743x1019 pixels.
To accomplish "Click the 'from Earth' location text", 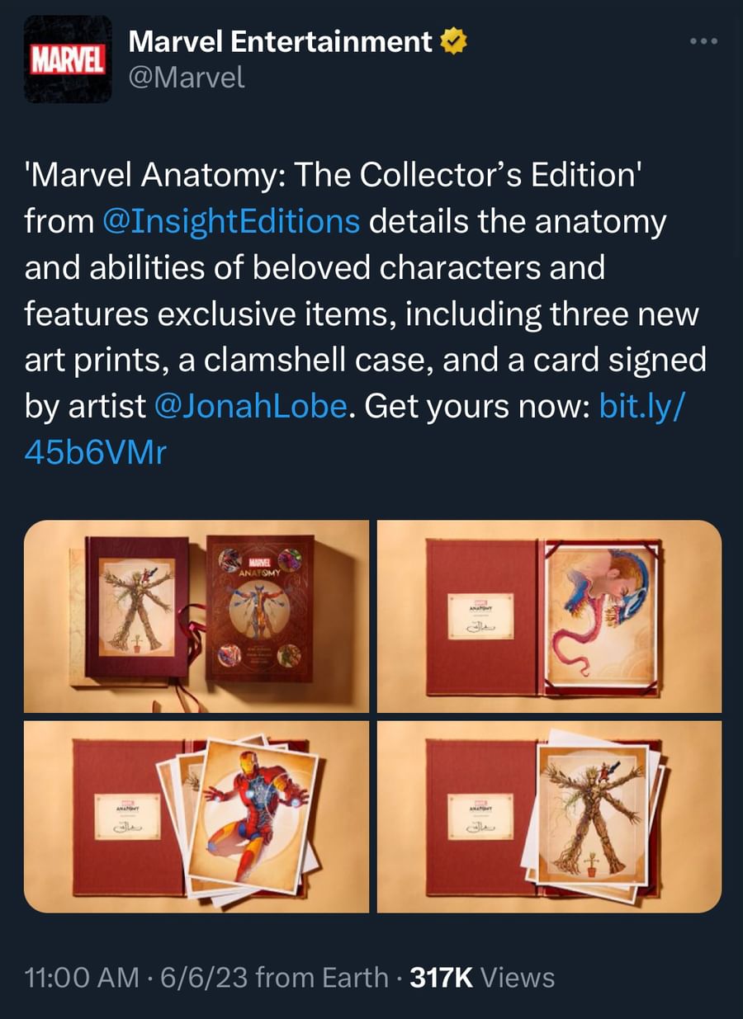I will pyautogui.click(x=322, y=978).
